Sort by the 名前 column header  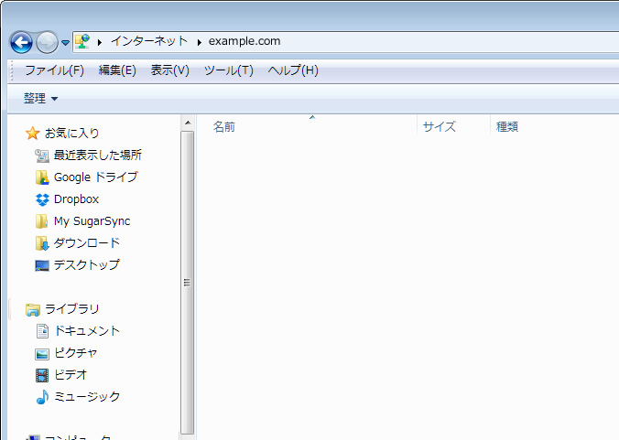[x=224, y=127]
